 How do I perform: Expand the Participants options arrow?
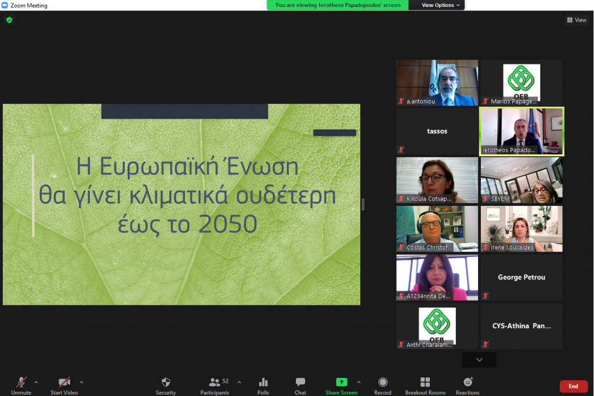239,382
